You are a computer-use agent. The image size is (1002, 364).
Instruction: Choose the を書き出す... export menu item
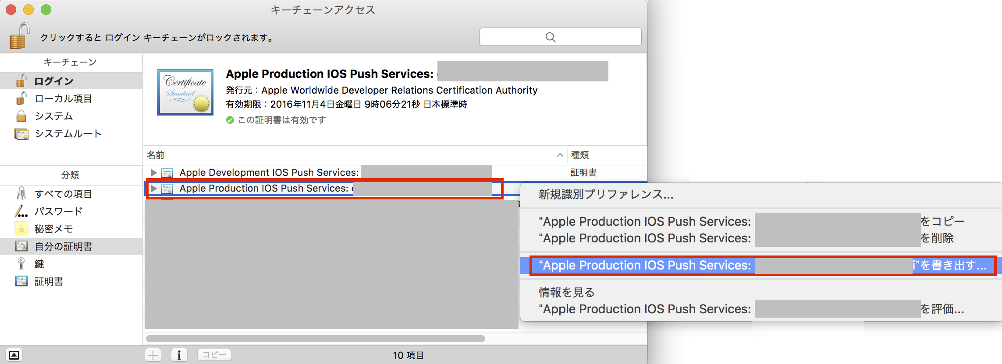762,266
